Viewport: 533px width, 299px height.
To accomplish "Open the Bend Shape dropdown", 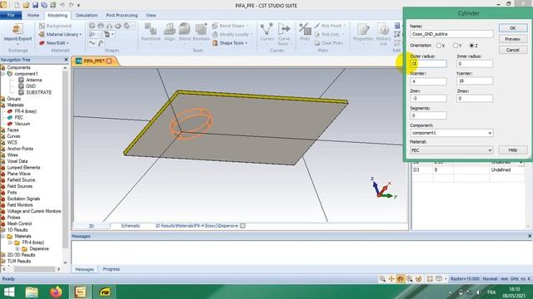I will 230,26.
